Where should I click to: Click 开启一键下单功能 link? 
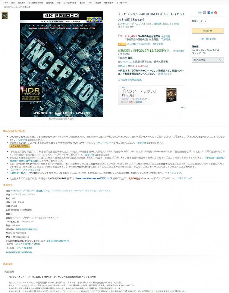tap(208, 39)
